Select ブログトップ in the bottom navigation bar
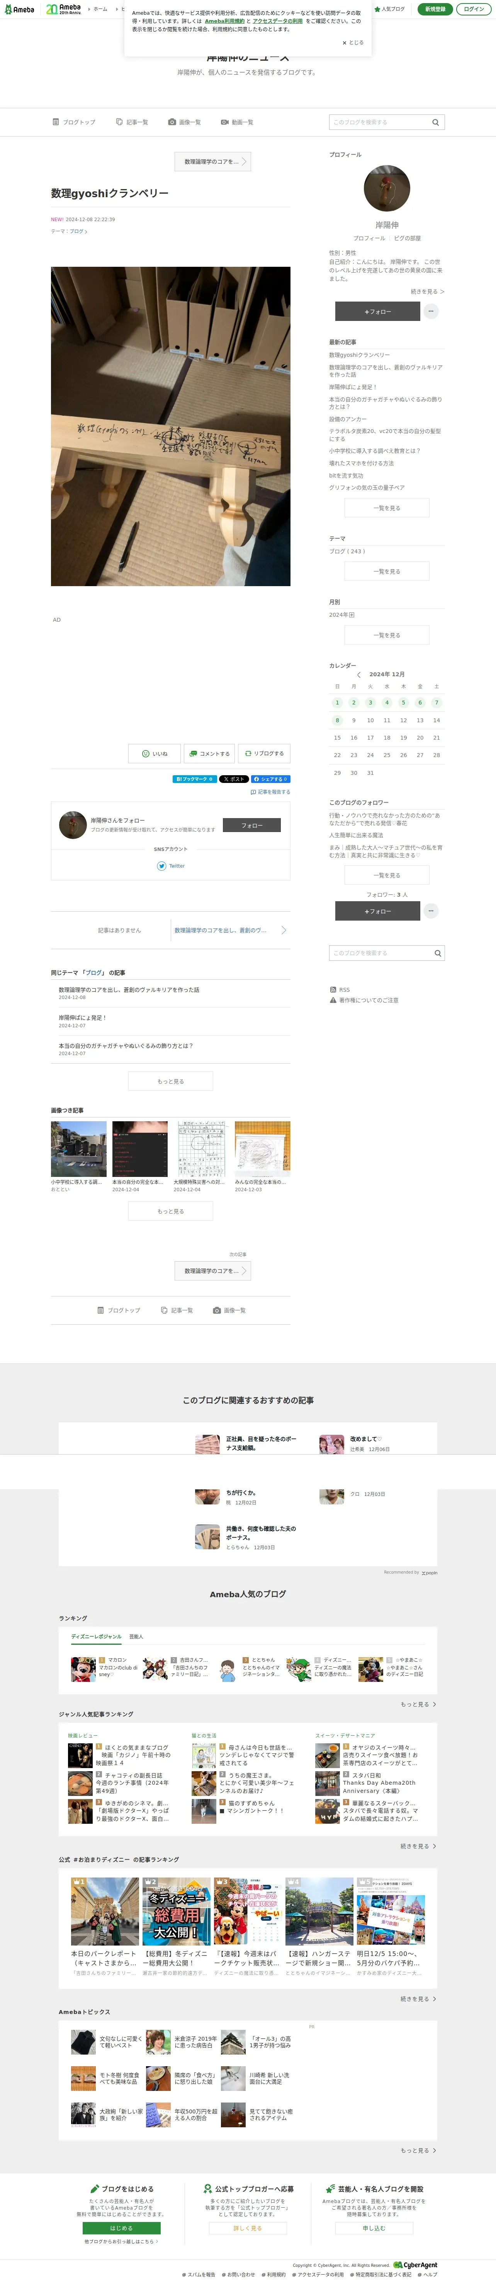Screen dimensions: 496x2280 119,1310
